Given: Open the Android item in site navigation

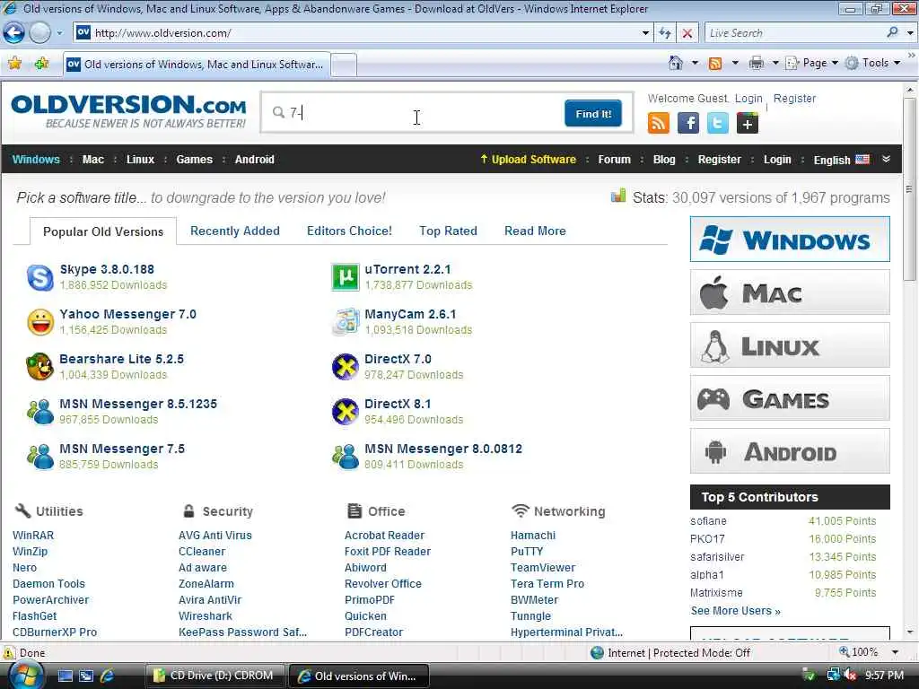Looking at the screenshot, I should point(254,160).
